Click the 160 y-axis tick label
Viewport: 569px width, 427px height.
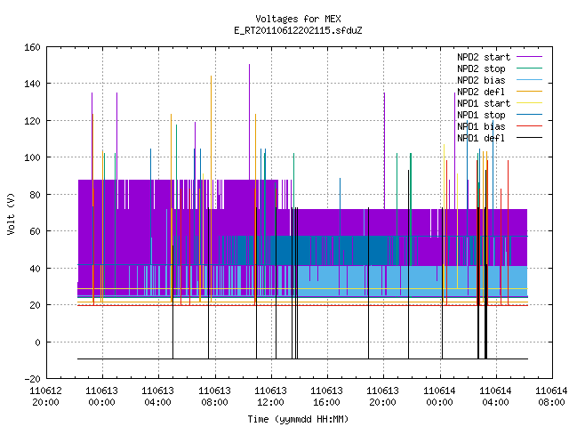tap(32, 47)
